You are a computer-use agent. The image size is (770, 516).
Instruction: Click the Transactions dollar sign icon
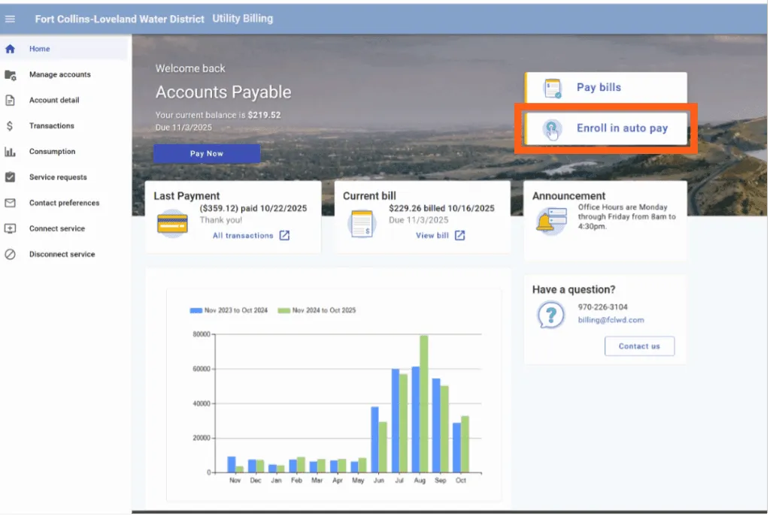coord(11,126)
